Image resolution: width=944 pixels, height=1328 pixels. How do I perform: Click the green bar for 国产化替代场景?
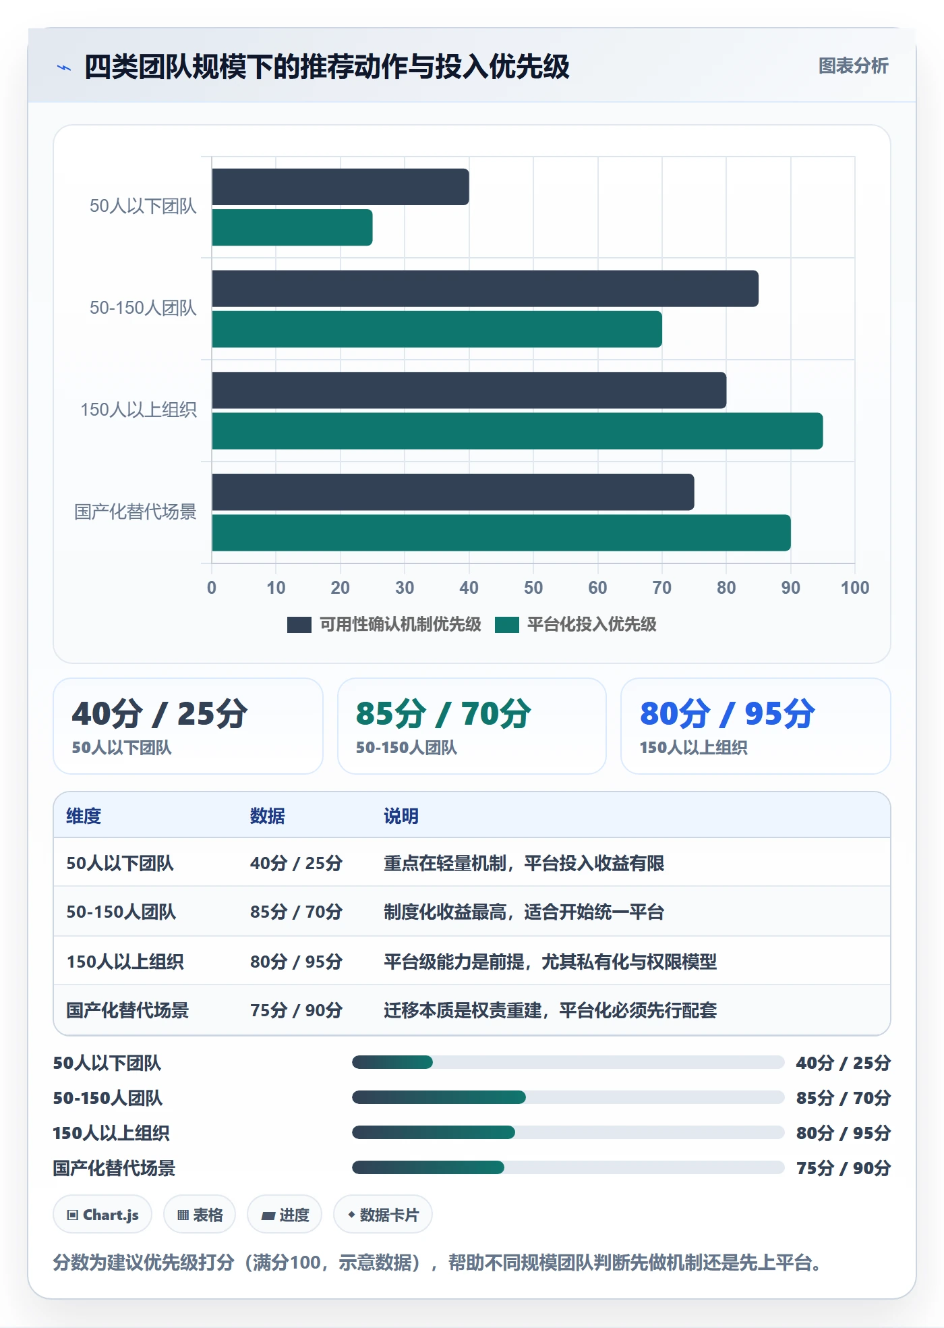click(x=502, y=533)
